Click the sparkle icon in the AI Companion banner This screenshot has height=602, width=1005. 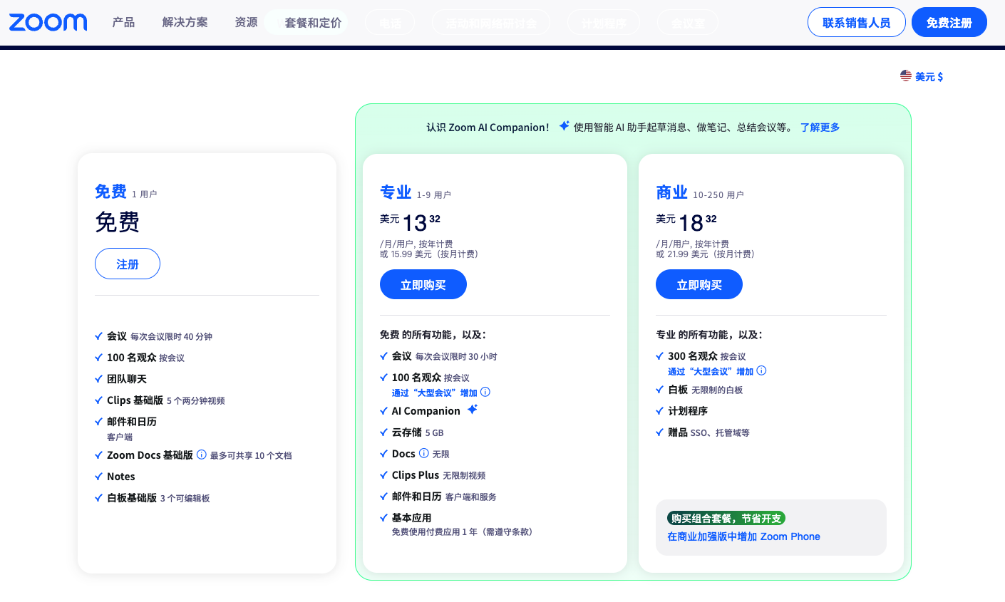pyautogui.click(x=564, y=126)
